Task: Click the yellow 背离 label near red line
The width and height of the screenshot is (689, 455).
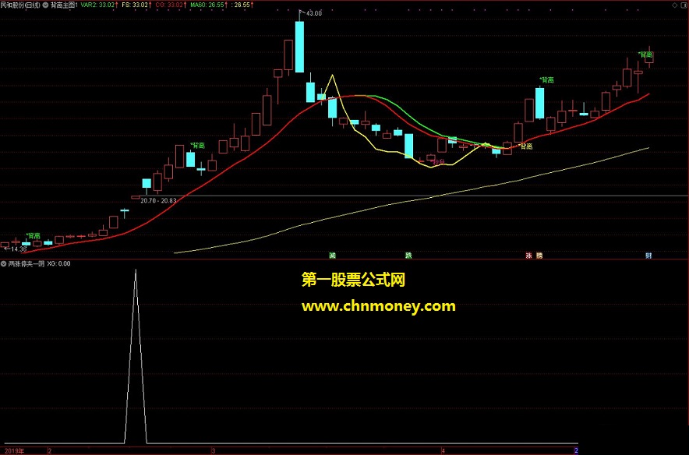Action: tap(526, 146)
